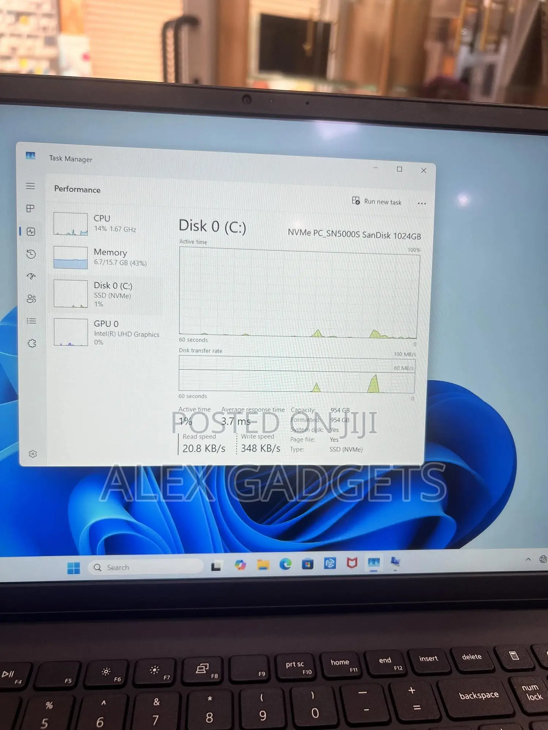
Task: Open Task View from the taskbar
Action: pos(216,566)
